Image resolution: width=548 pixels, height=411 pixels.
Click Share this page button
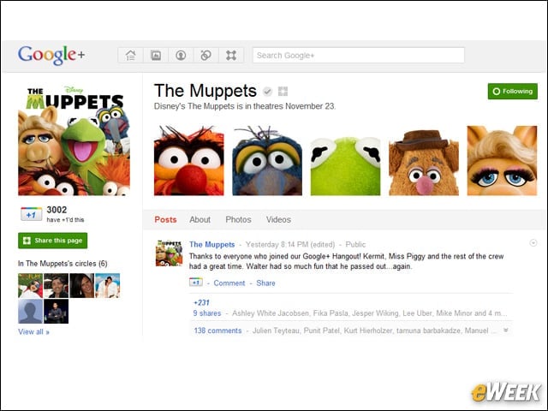tap(53, 241)
